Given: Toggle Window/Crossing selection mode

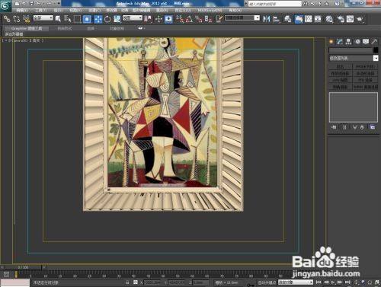Looking at the screenshot, I should pos(87,19).
